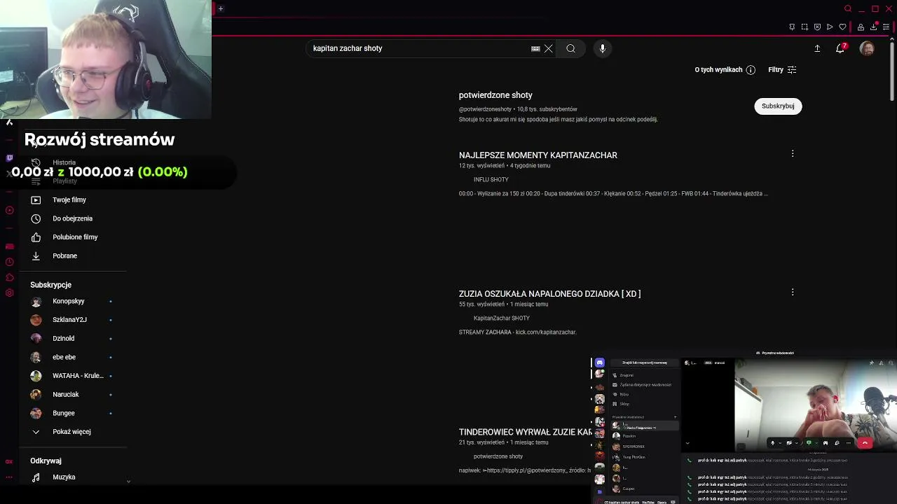Toggle camera in Discord call controls

point(789,442)
